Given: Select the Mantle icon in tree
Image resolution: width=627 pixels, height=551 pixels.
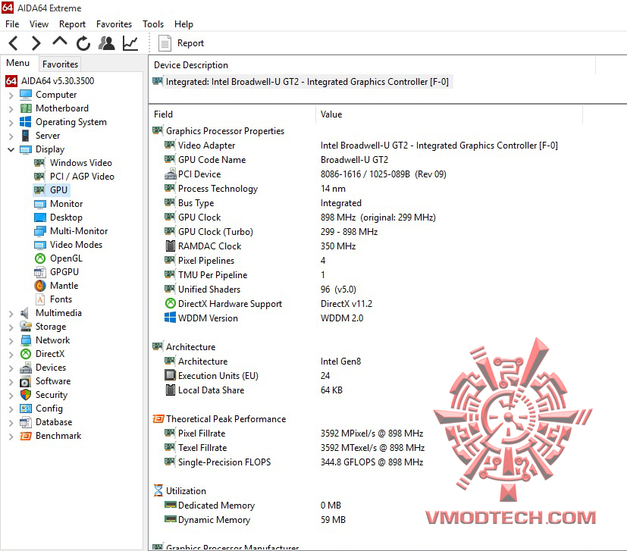Looking at the screenshot, I should tap(40, 286).
